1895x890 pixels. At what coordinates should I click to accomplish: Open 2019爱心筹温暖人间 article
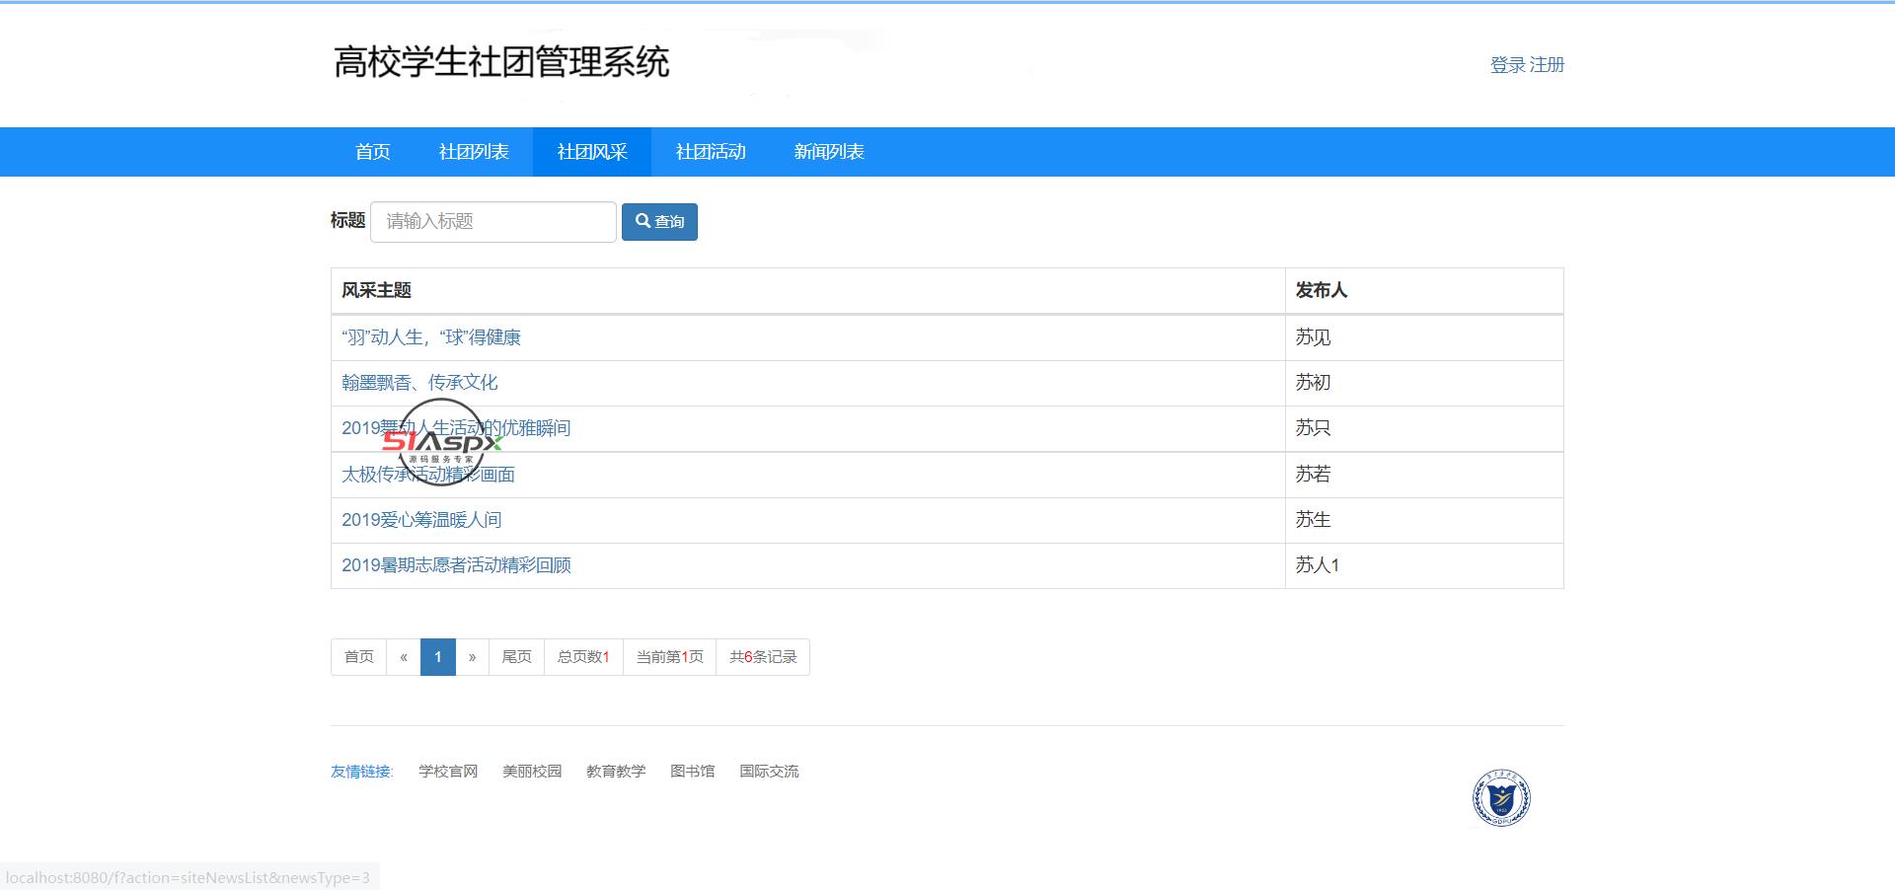click(x=421, y=520)
